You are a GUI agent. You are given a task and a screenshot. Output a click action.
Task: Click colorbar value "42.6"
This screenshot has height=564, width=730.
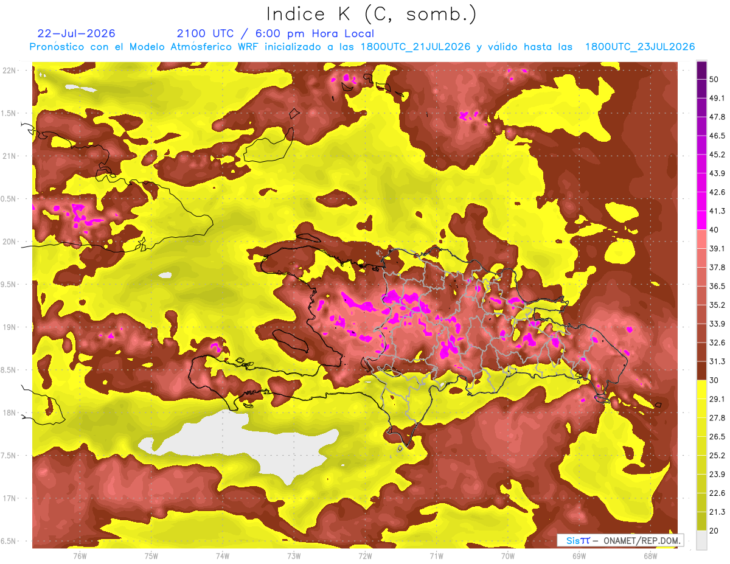pos(717,192)
